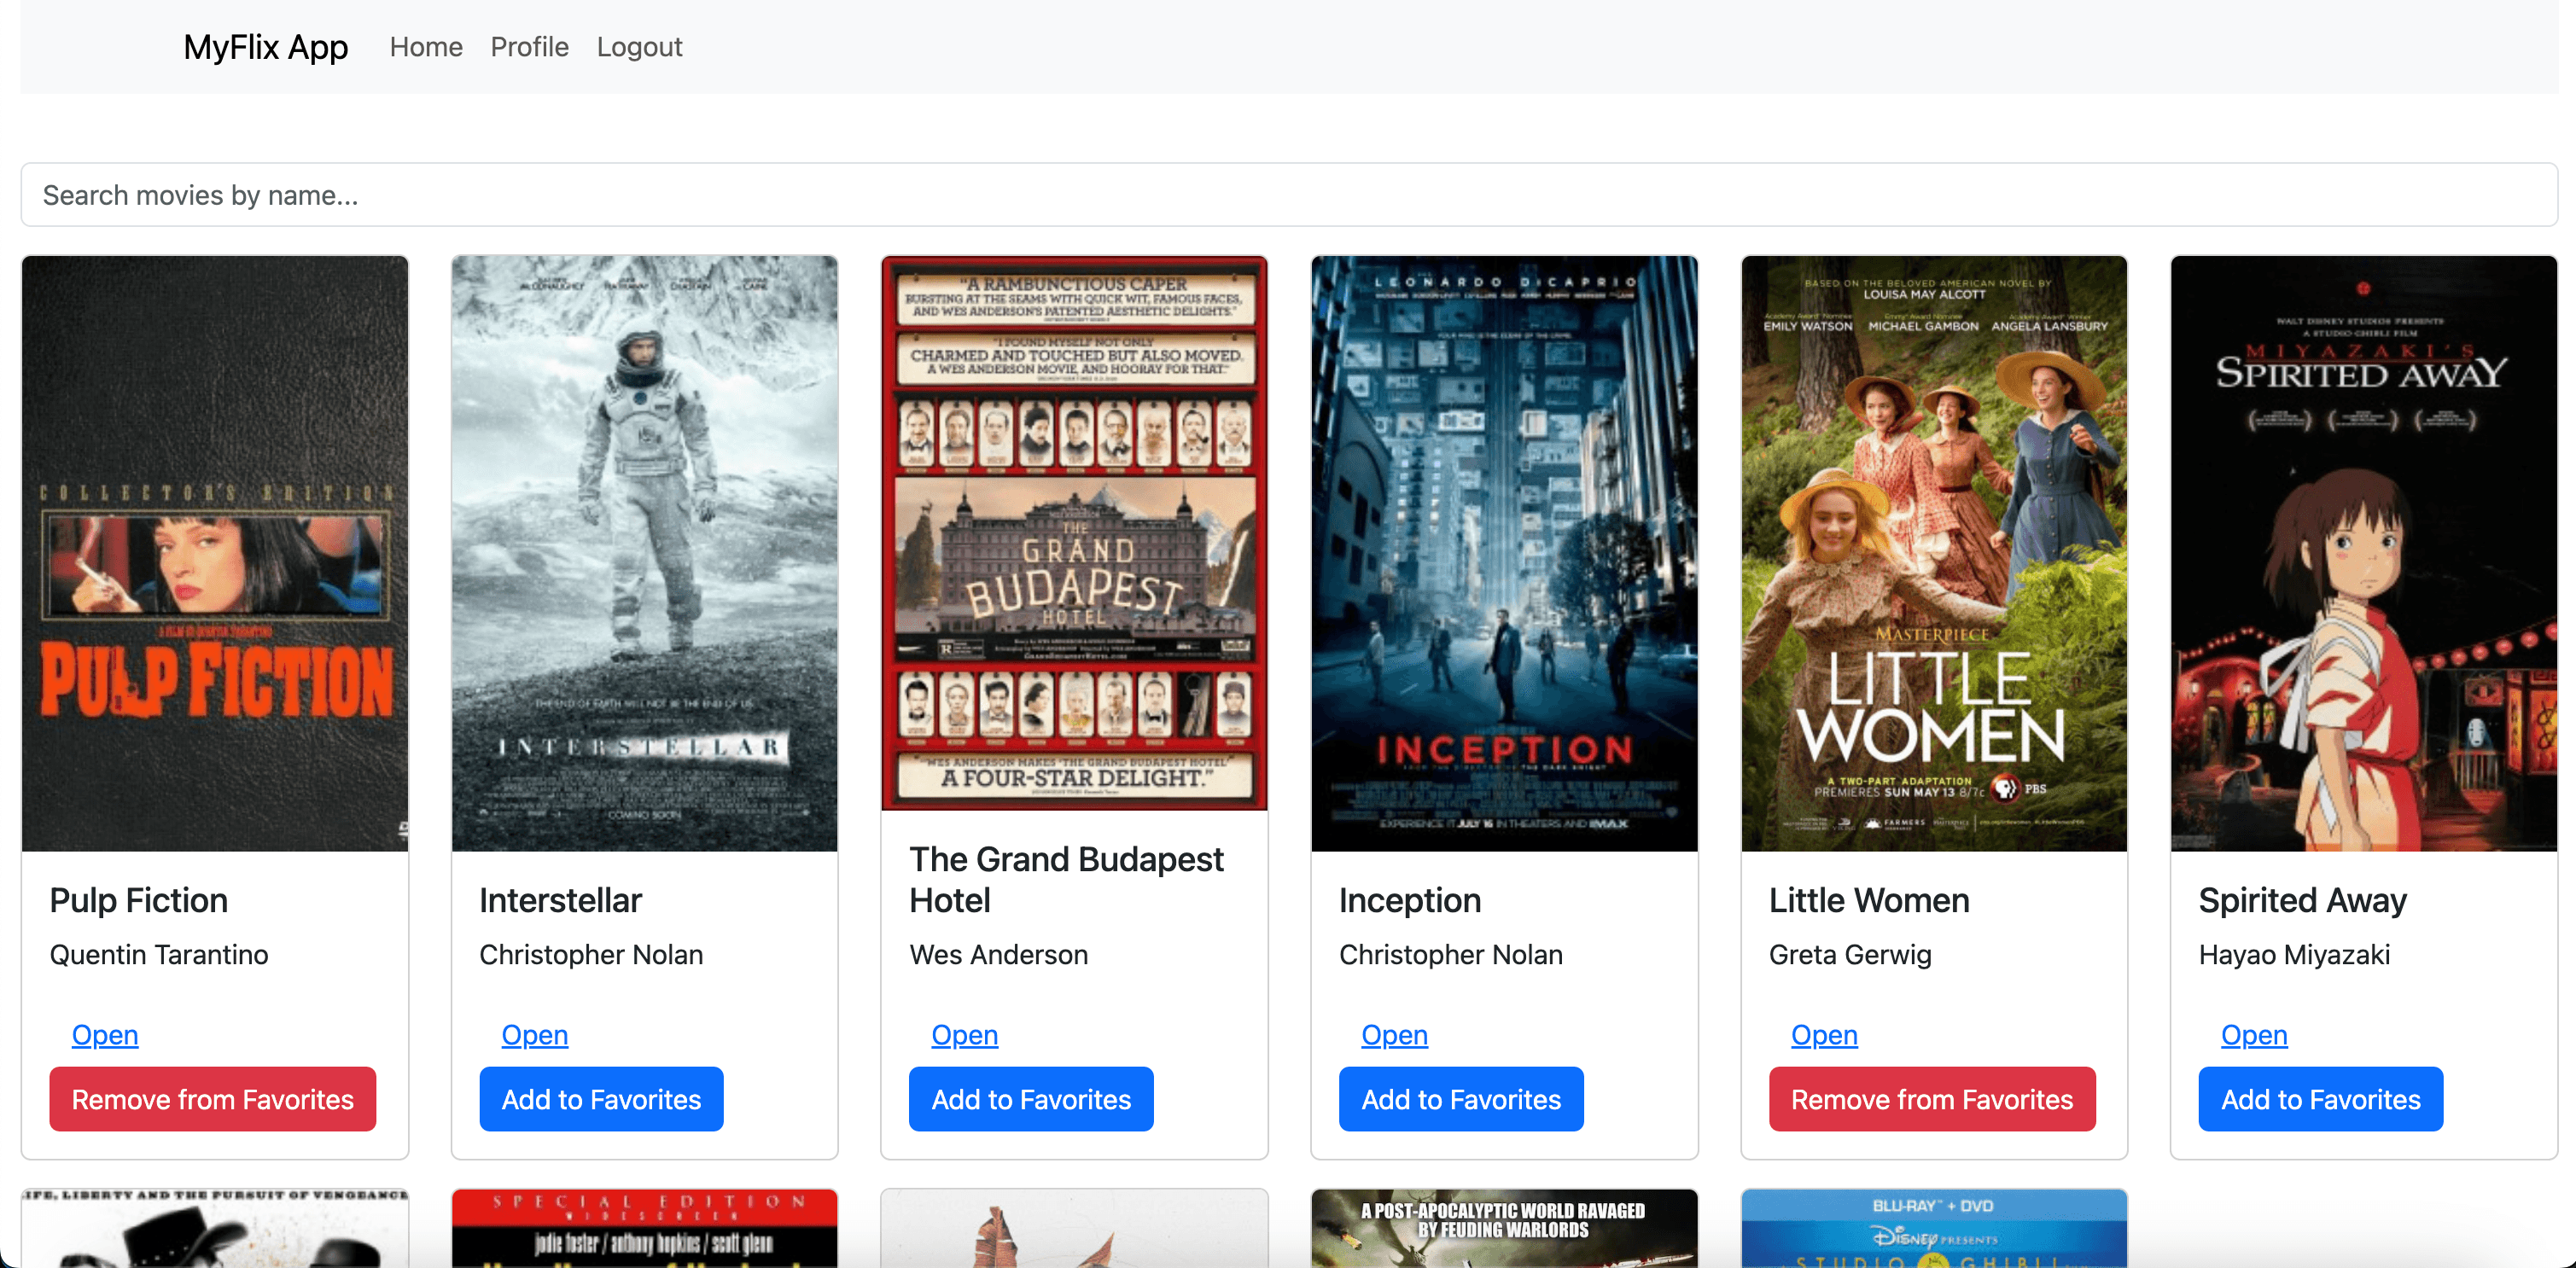Viewport: 2576px width, 1268px height.
Task: Click the Disney Studio Ghibli Blu-ray poster
Action: [x=1934, y=1228]
